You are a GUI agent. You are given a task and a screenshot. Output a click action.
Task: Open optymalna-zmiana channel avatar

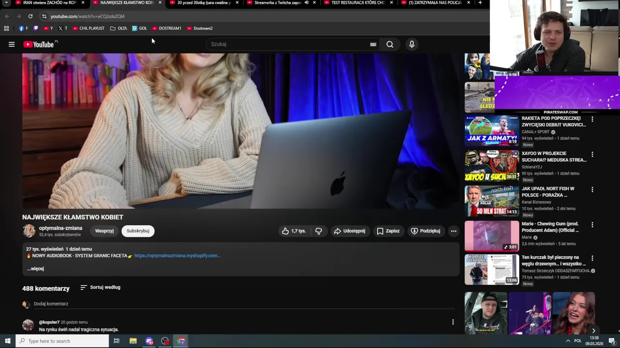(29, 231)
